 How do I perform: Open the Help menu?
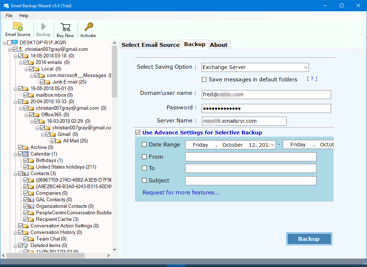coord(24,16)
